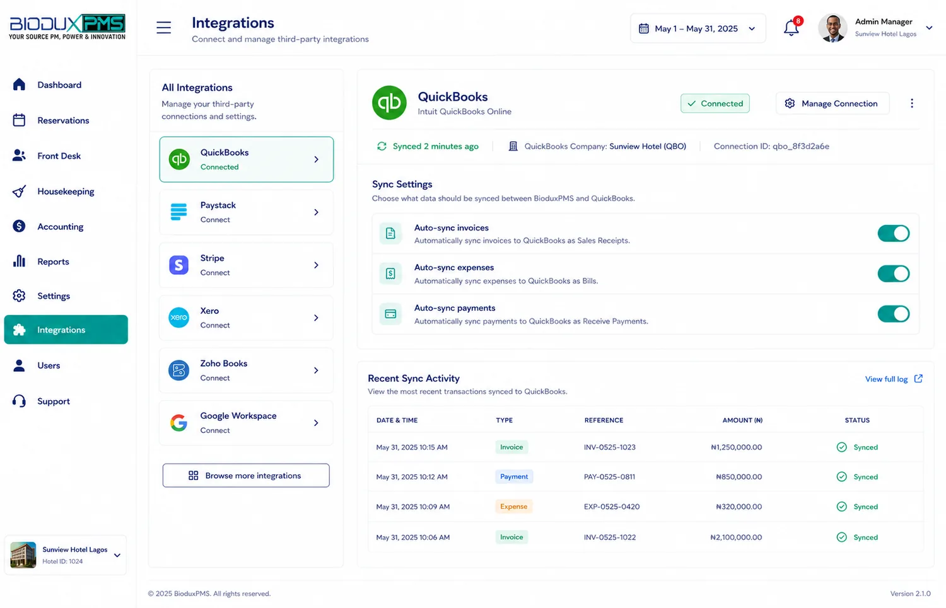Screen dimensions: 946x608
Task: Click the Expense type tag
Action: pyautogui.click(x=514, y=507)
